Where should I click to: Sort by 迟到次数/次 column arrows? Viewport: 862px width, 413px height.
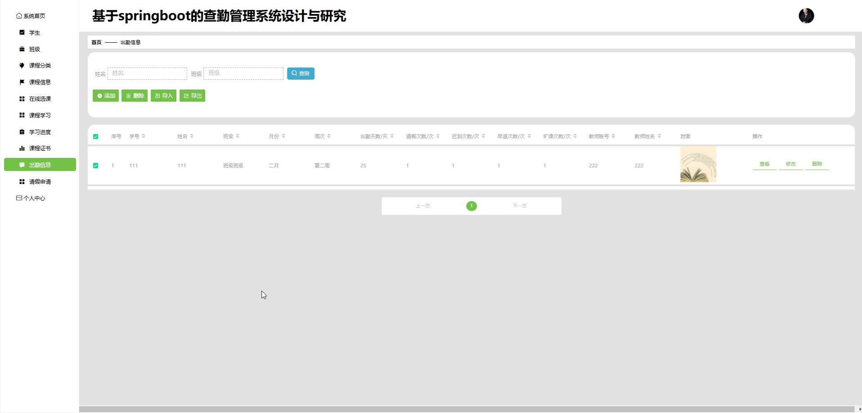click(x=483, y=136)
